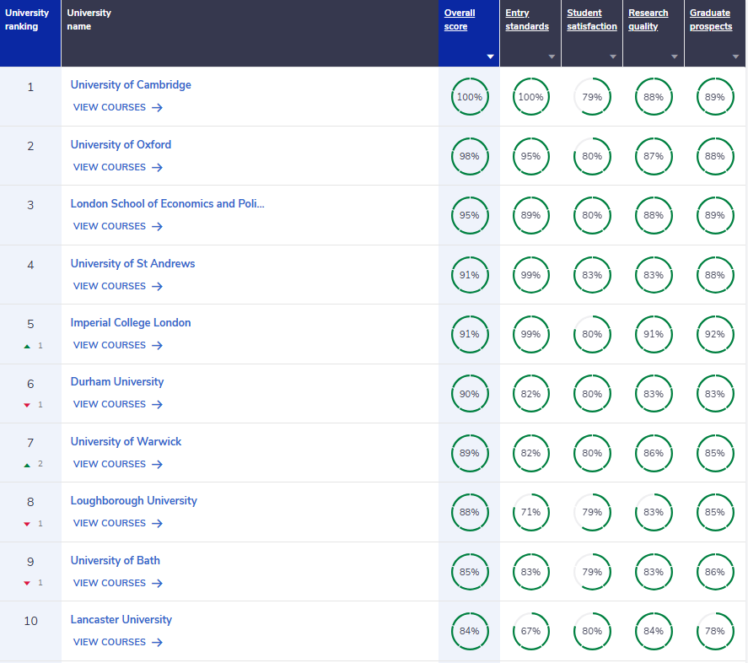View courses for University of Bath
The width and height of the screenshot is (748, 663).
(x=118, y=583)
